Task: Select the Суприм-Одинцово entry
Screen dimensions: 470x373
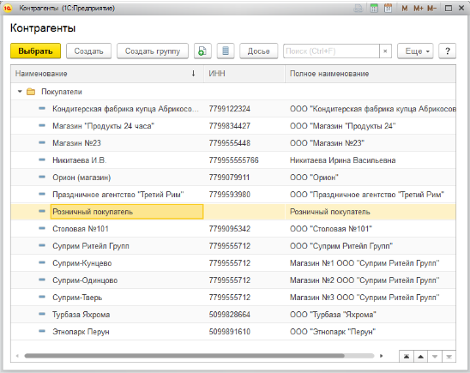Action: pos(85,280)
